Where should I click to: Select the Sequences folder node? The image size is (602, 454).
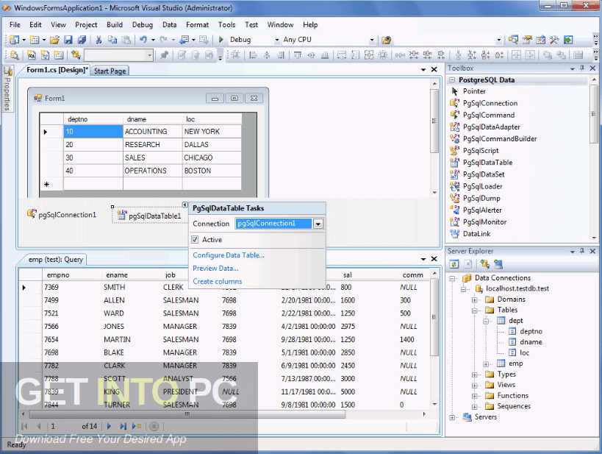pos(513,406)
